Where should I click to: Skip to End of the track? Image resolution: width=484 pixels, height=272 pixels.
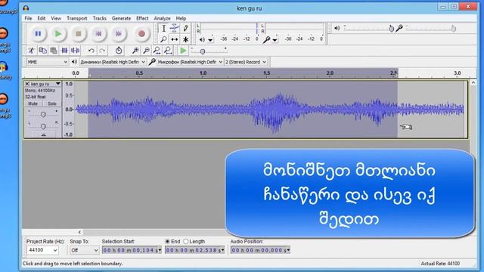click(119, 33)
